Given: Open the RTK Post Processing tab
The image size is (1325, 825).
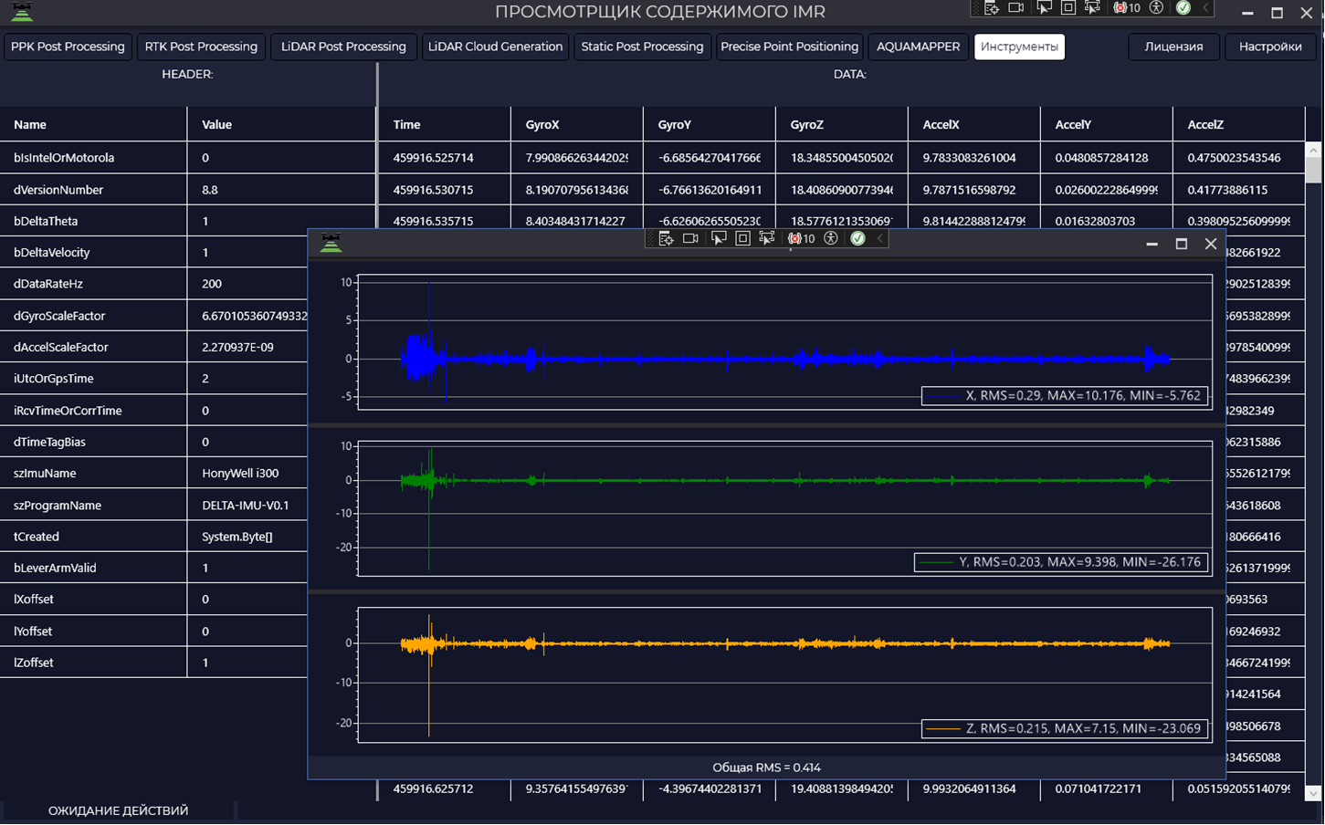Looking at the screenshot, I should click(x=201, y=47).
